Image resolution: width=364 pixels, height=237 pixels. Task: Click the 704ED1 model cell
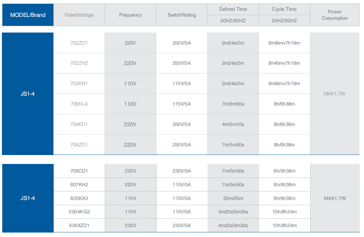pos(79,124)
